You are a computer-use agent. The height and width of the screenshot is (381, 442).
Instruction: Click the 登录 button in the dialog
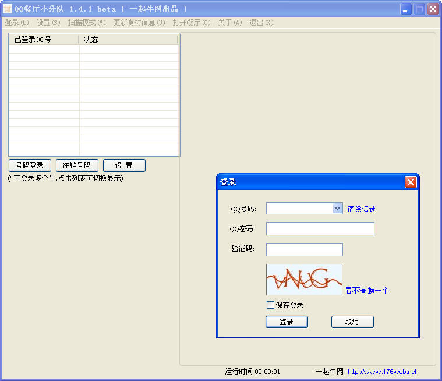(287, 322)
